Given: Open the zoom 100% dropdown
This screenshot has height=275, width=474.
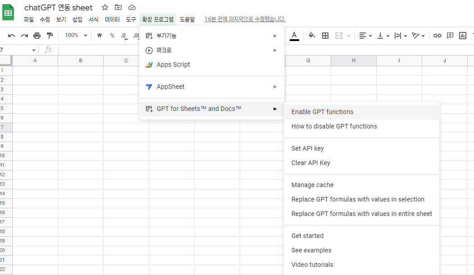Looking at the screenshot, I should point(76,36).
